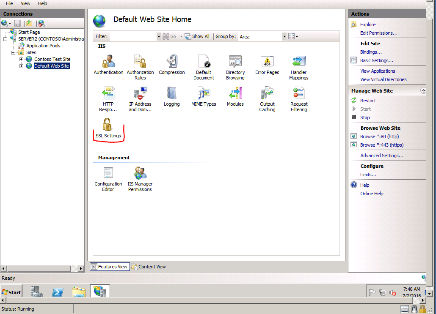Open the Compression feature
Viewport: 436px width, 314px height.
pyautogui.click(x=171, y=65)
